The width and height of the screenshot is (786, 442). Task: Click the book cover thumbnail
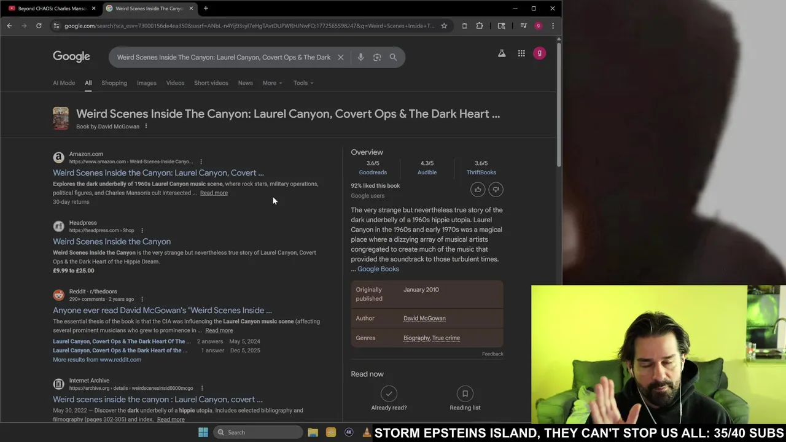tap(61, 118)
